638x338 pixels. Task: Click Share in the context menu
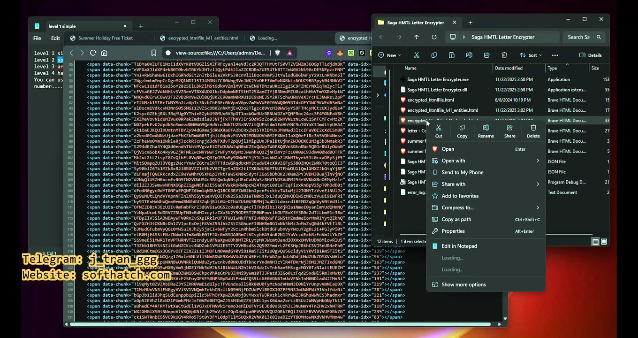[x=509, y=131]
